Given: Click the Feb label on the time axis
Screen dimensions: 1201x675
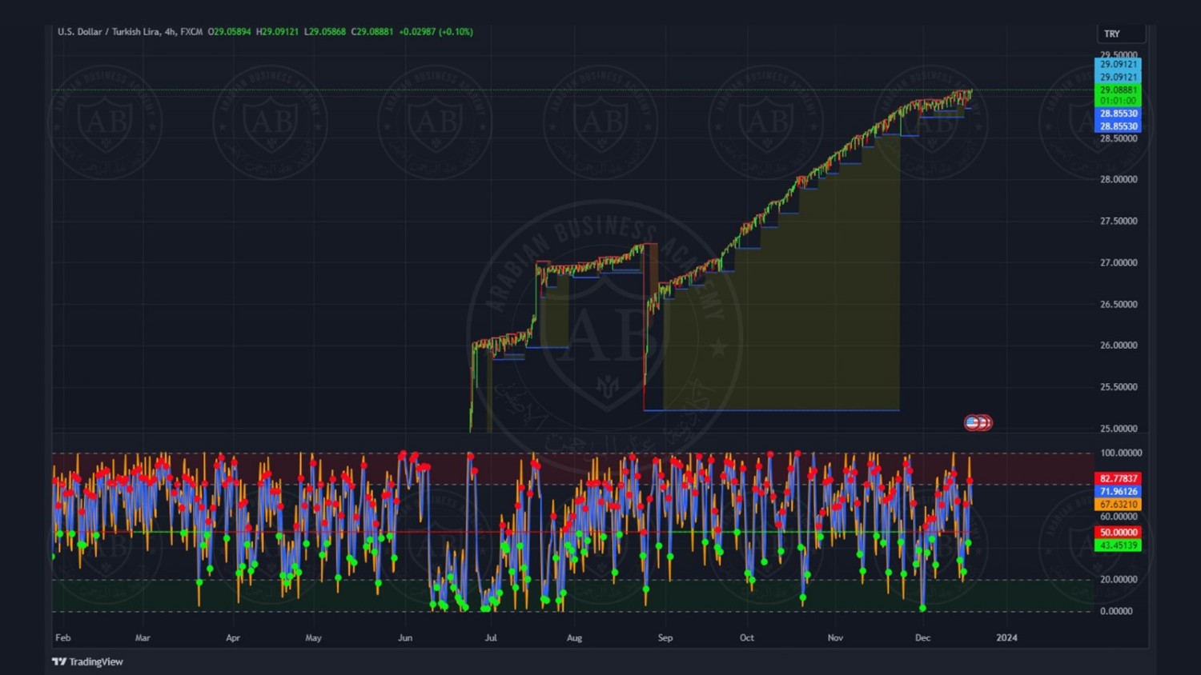Looking at the screenshot, I should (63, 637).
